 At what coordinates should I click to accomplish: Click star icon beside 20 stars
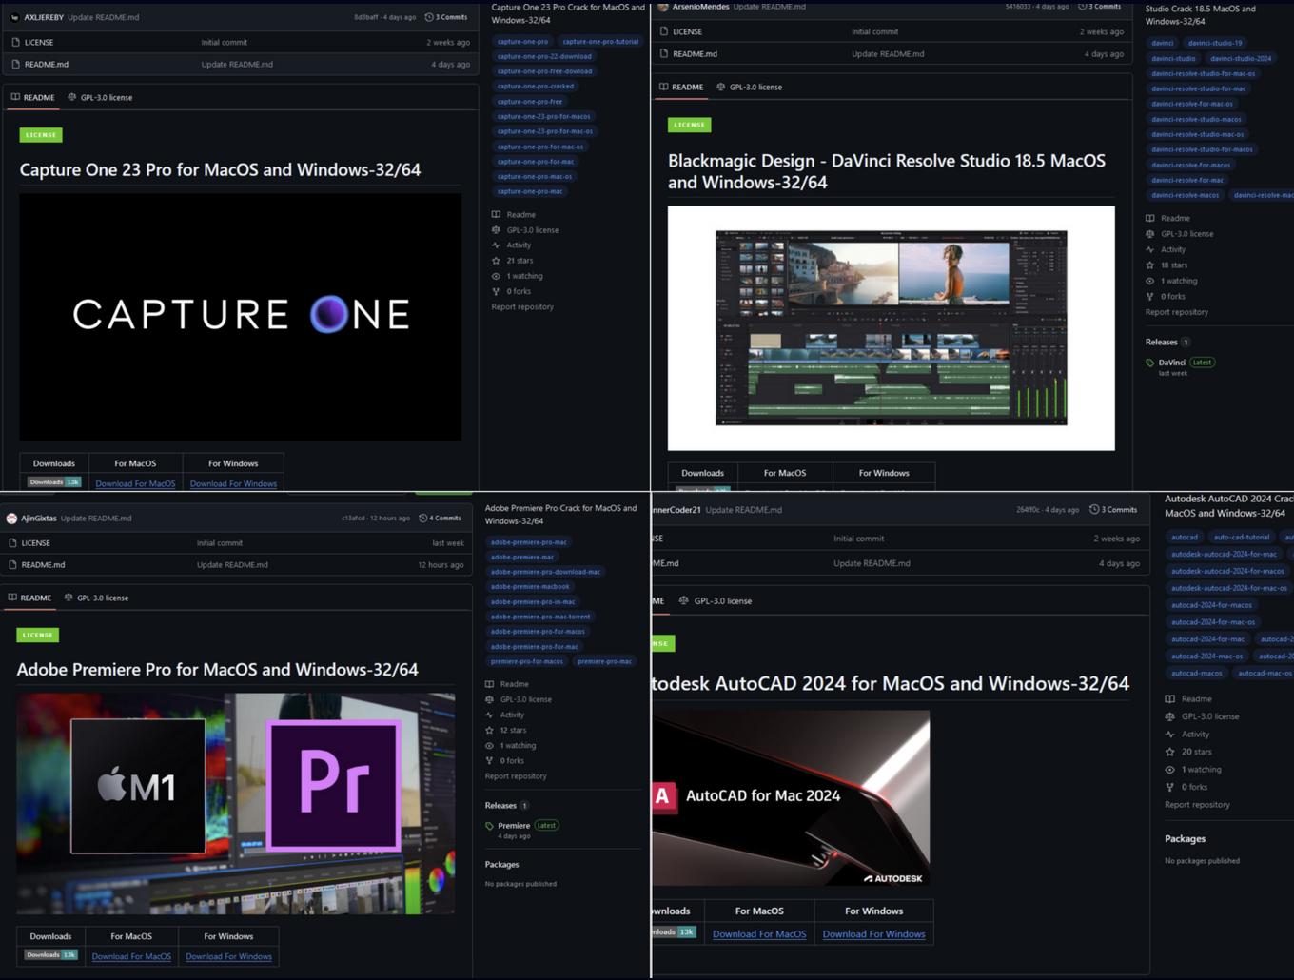1169,752
